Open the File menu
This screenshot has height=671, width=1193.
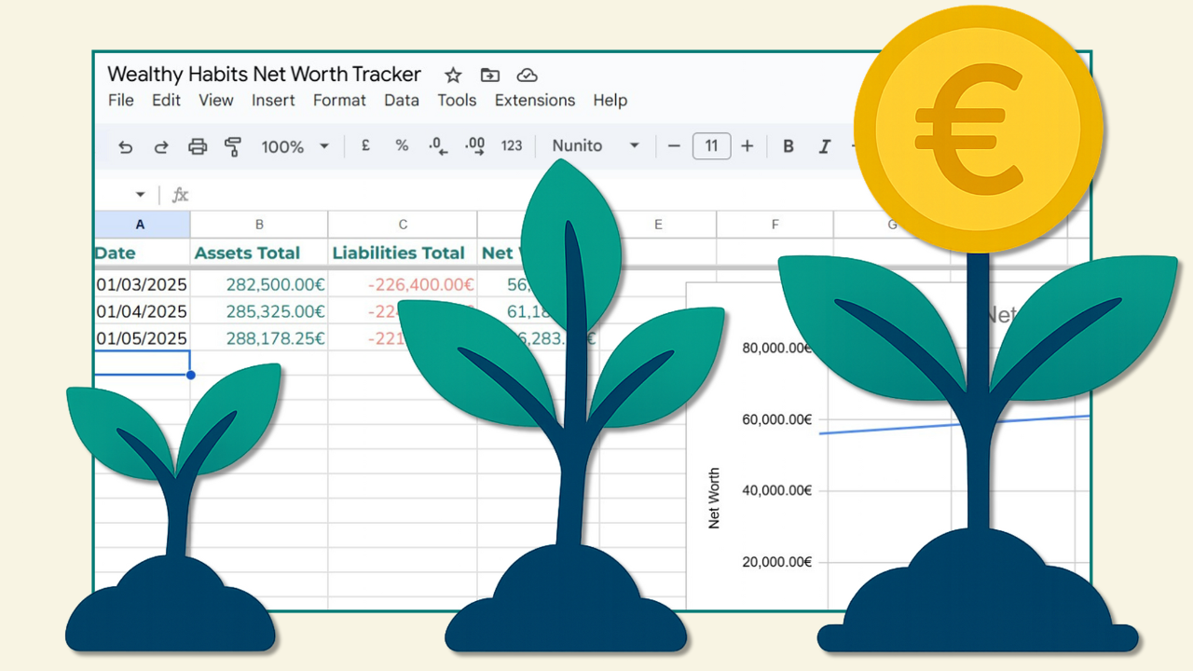point(121,100)
